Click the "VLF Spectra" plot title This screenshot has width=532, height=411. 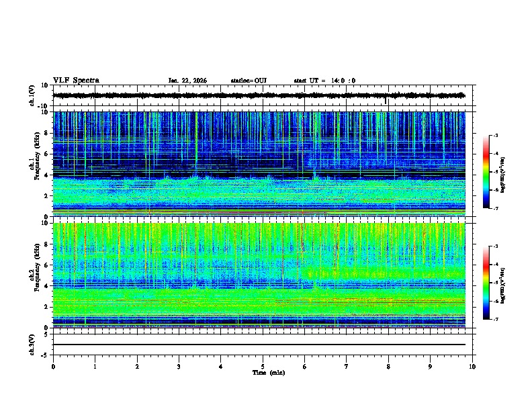point(76,81)
